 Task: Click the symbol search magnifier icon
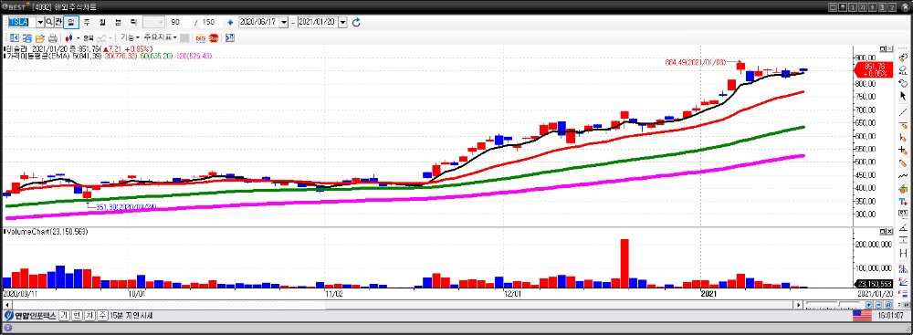(x=49, y=22)
